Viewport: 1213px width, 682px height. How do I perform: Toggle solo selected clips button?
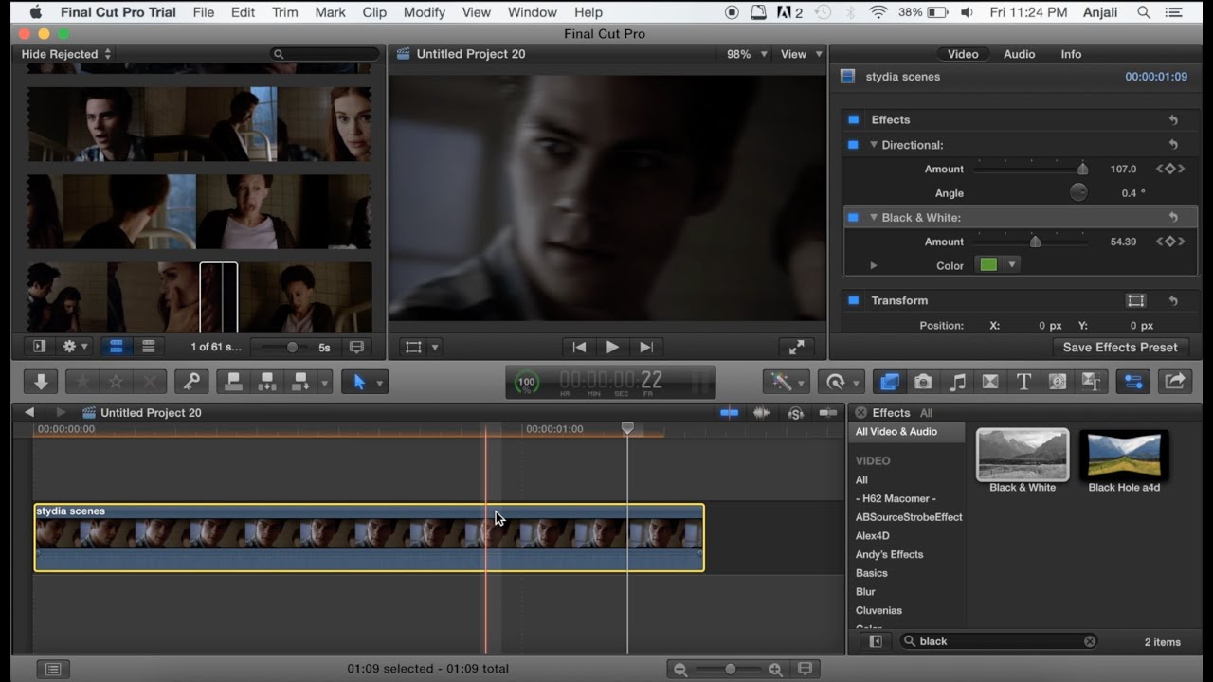[795, 412]
